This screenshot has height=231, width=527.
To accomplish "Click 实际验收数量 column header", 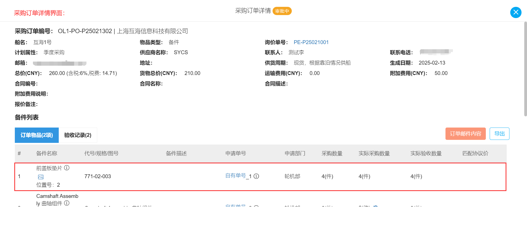I will pyautogui.click(x=426, y=154).
